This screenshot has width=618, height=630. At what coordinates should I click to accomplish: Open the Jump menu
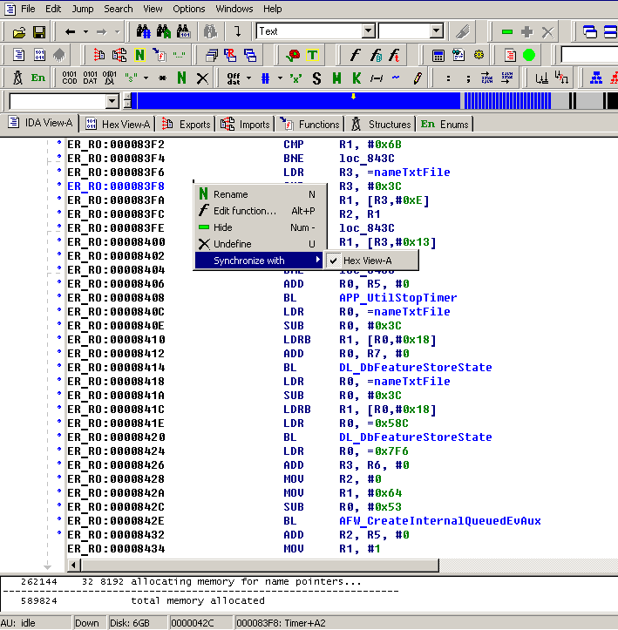pos(83,9)
